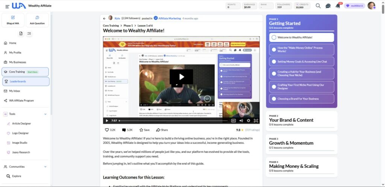The height and width of the screenshot is (187, 385).
Task: Click the Earnings $0.00 box
Action: tap(250, 6)
